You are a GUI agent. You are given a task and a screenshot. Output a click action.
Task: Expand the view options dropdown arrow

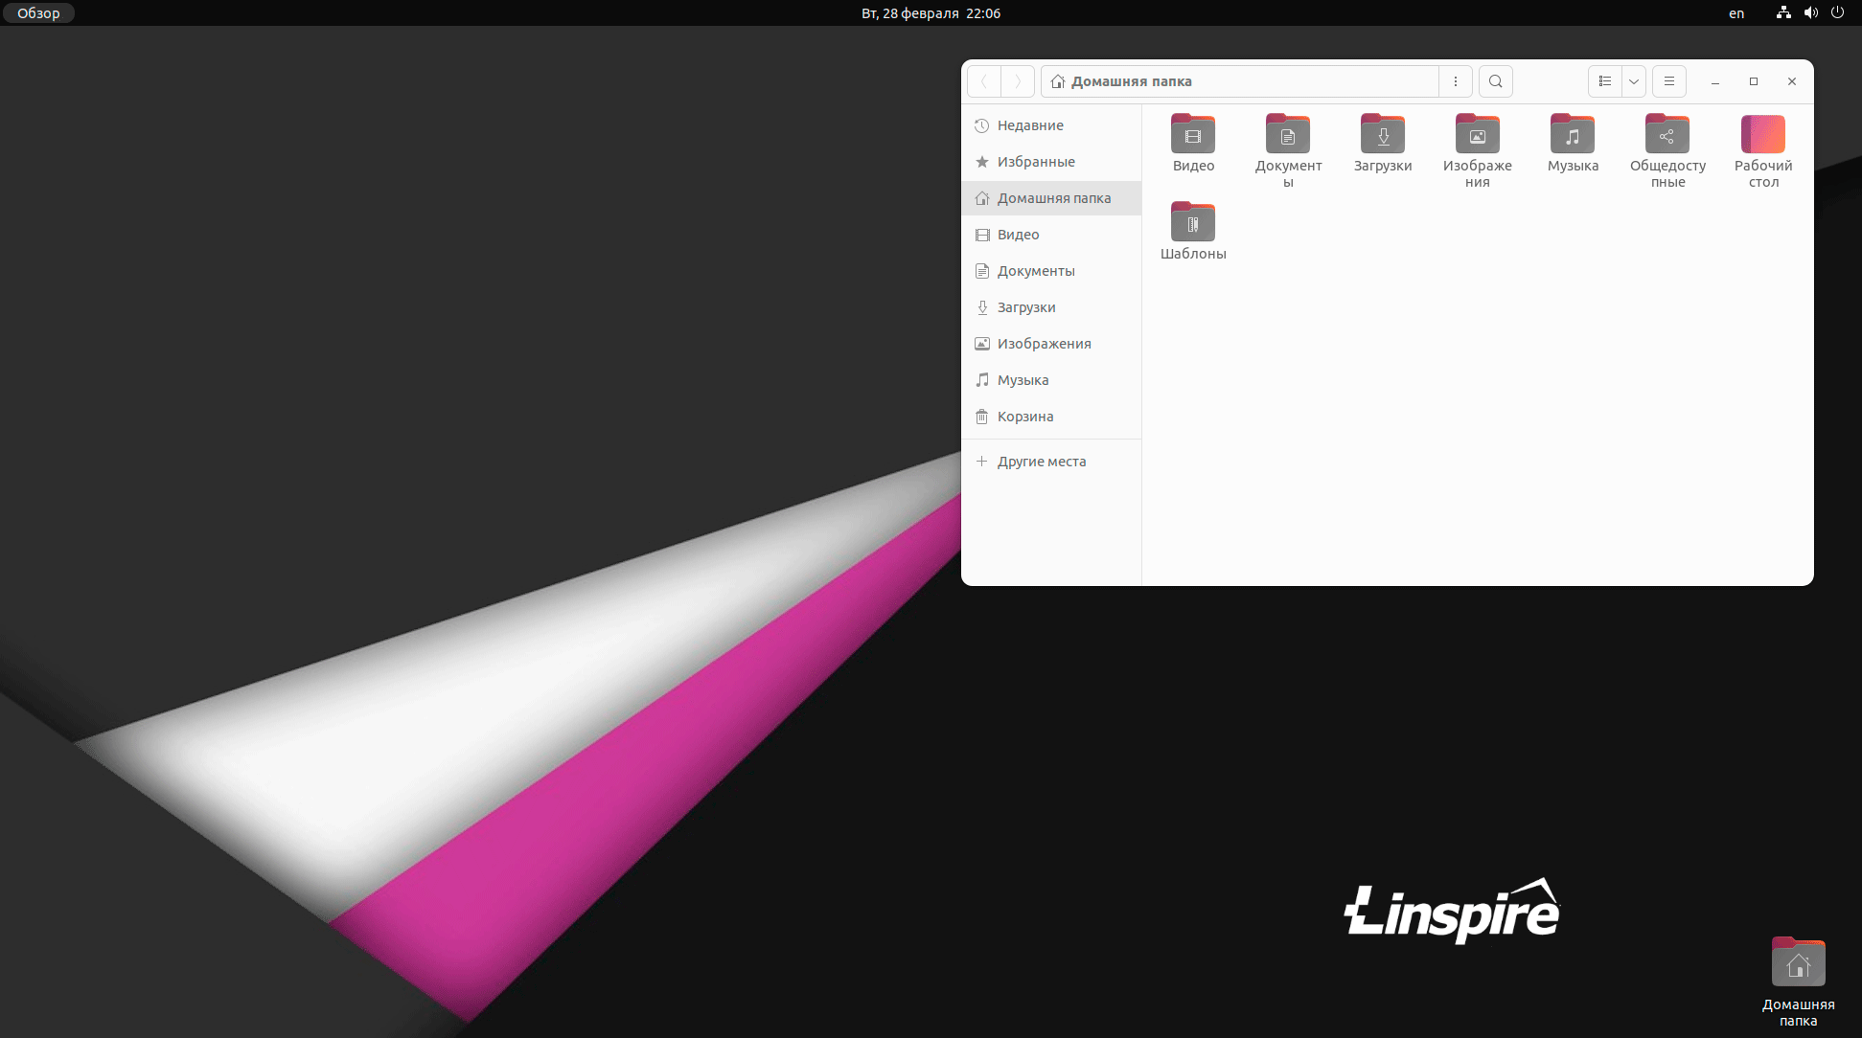pos(1634,81)
